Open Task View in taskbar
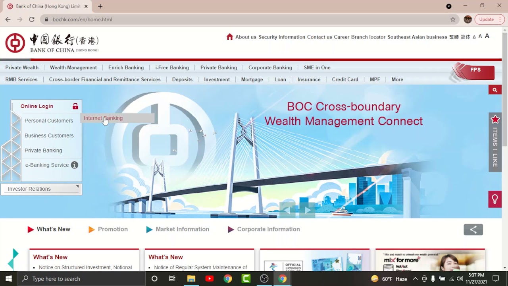This screenshot has height=286, width=508. pos(172,279)
